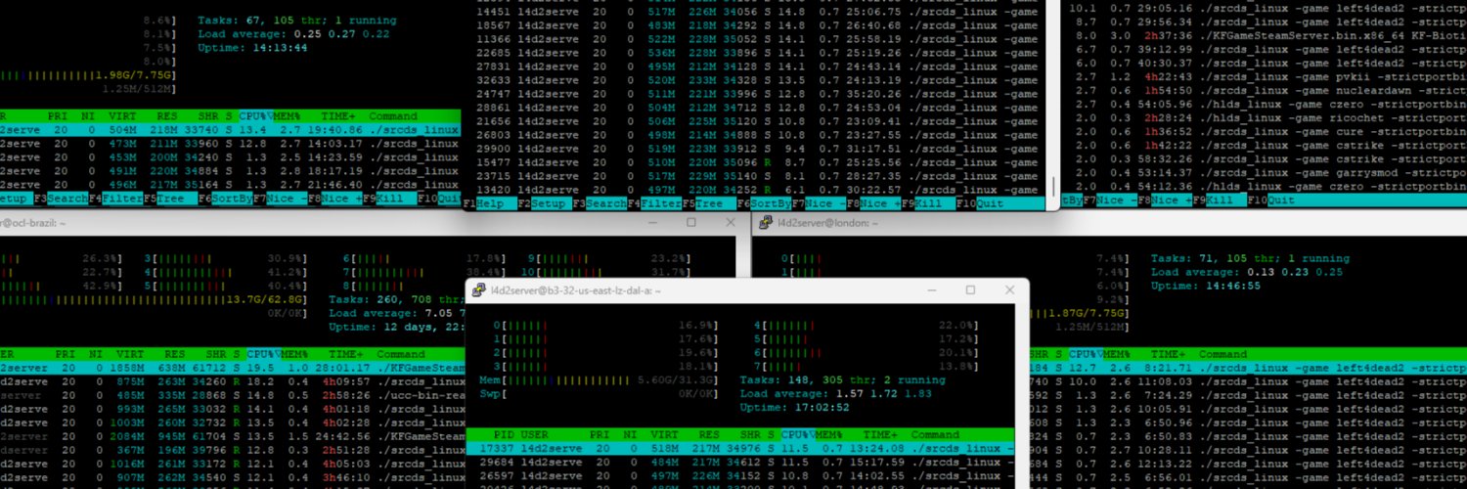This screenshot has width=1467, height=489.
Task: Click PuTTY icon of the london window
Action: point(766,223)
